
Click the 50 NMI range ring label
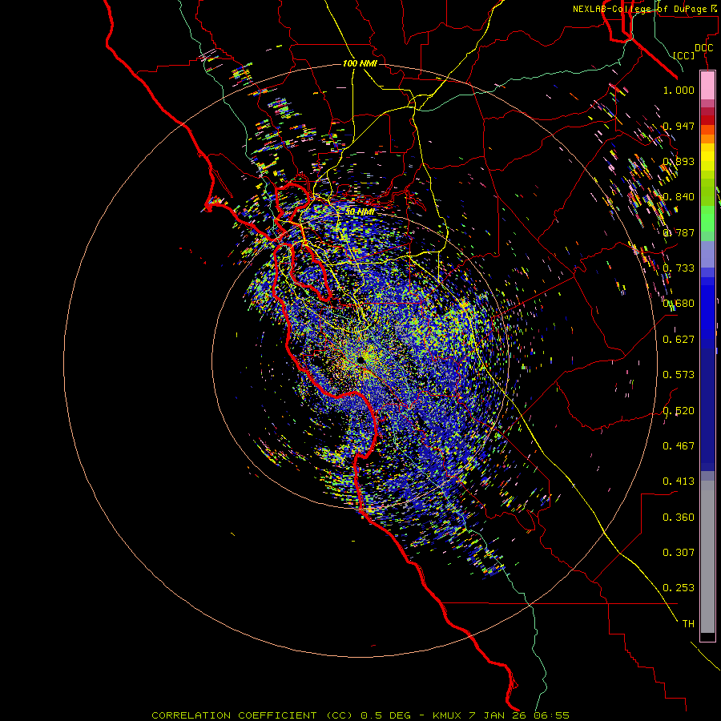tap(360, 211)
